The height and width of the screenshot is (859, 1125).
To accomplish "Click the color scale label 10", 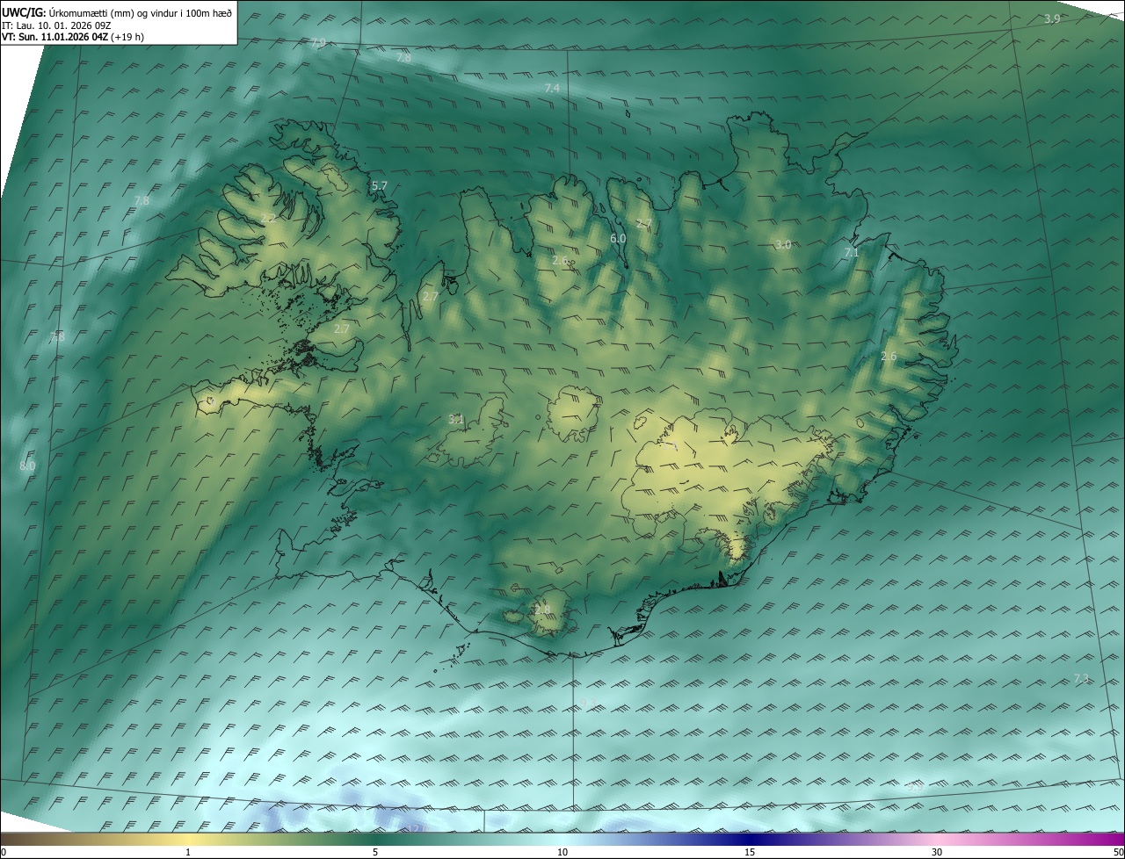I will 562,853.
